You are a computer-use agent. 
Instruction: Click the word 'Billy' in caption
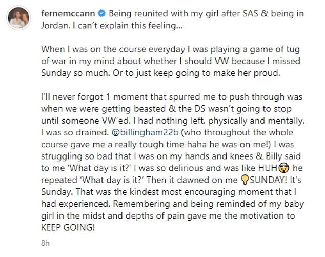(x=274, y=156)
